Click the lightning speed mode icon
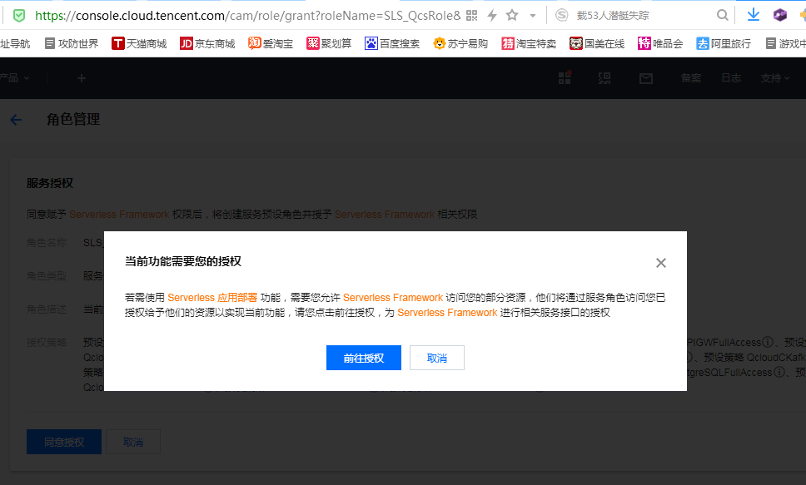 (492, 16)
